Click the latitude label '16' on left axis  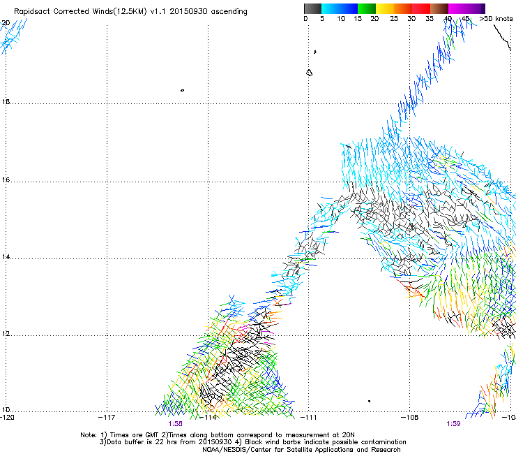point(6,180)
